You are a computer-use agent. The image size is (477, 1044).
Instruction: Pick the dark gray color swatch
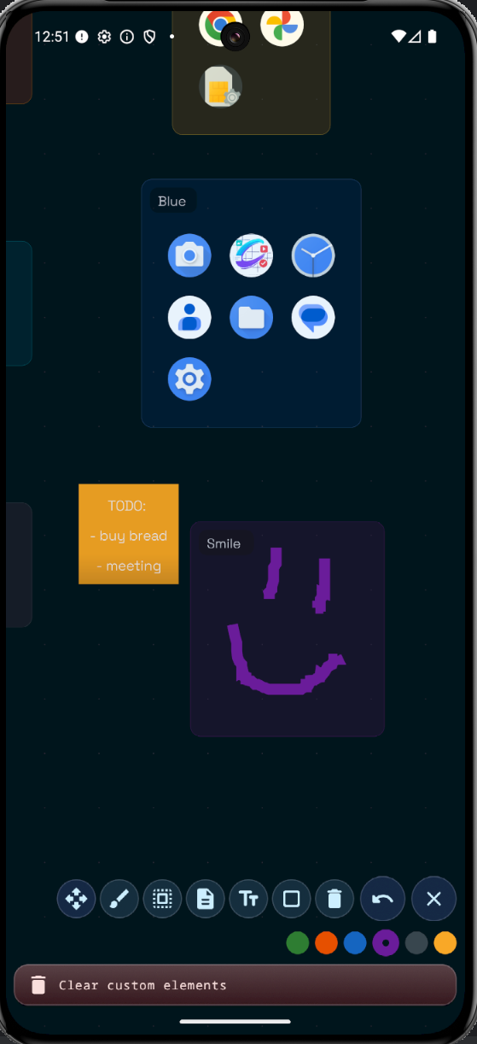416,943
